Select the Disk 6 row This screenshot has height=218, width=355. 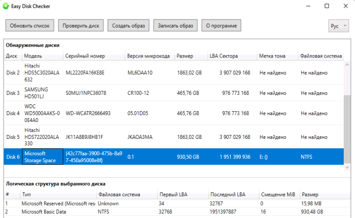coord(174,157)
